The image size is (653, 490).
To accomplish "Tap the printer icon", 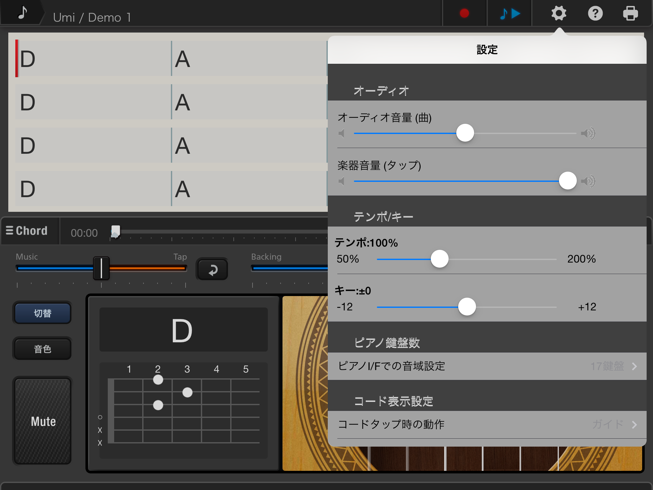I will (x=630, y=13).
